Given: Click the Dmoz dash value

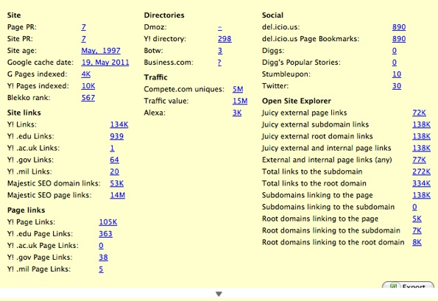Looking at the screenshot, I should (220, 27).
